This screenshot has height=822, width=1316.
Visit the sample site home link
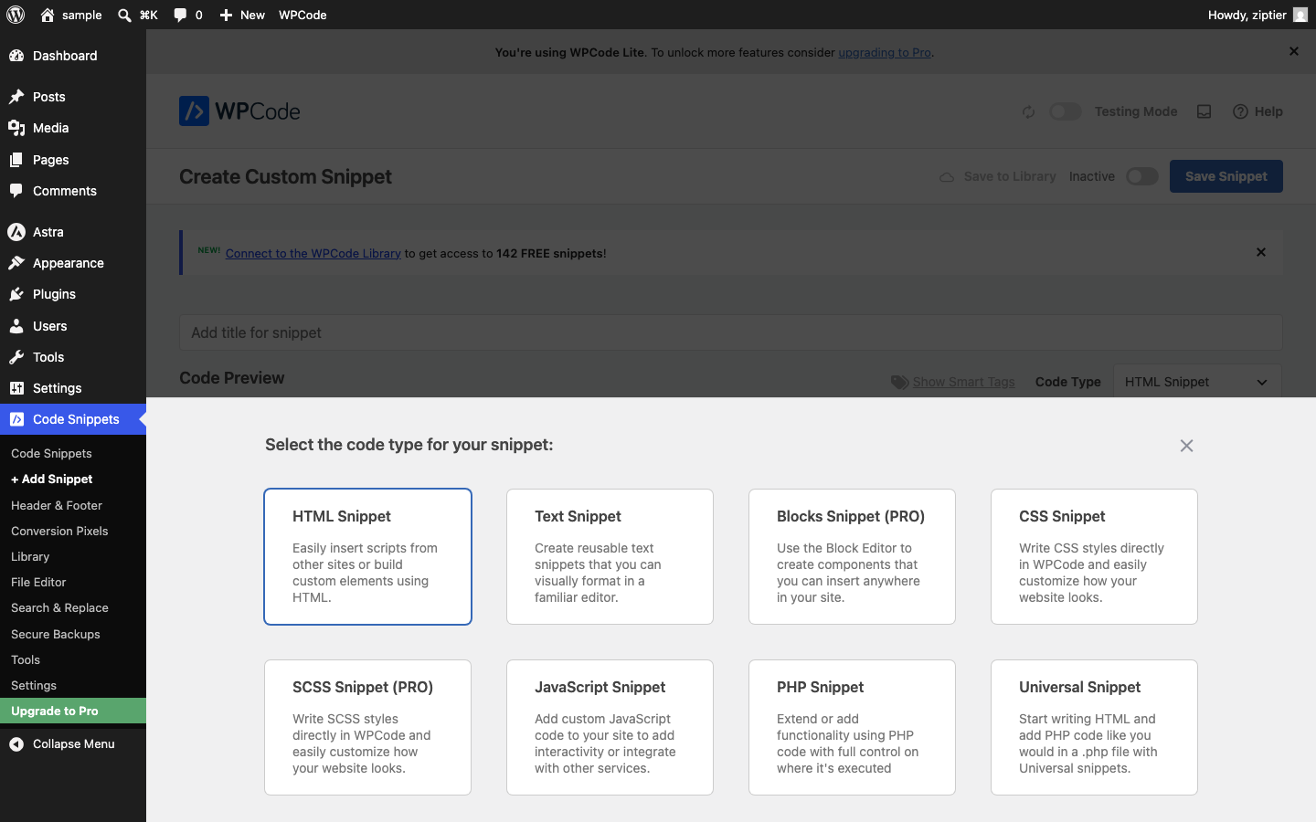[x=71, y=15]
